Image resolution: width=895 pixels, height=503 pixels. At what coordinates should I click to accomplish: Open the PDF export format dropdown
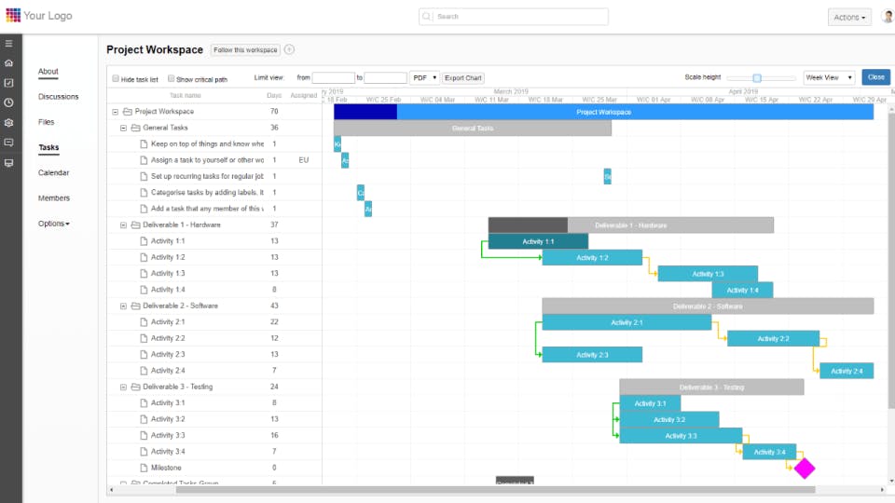tap(424, 77)
